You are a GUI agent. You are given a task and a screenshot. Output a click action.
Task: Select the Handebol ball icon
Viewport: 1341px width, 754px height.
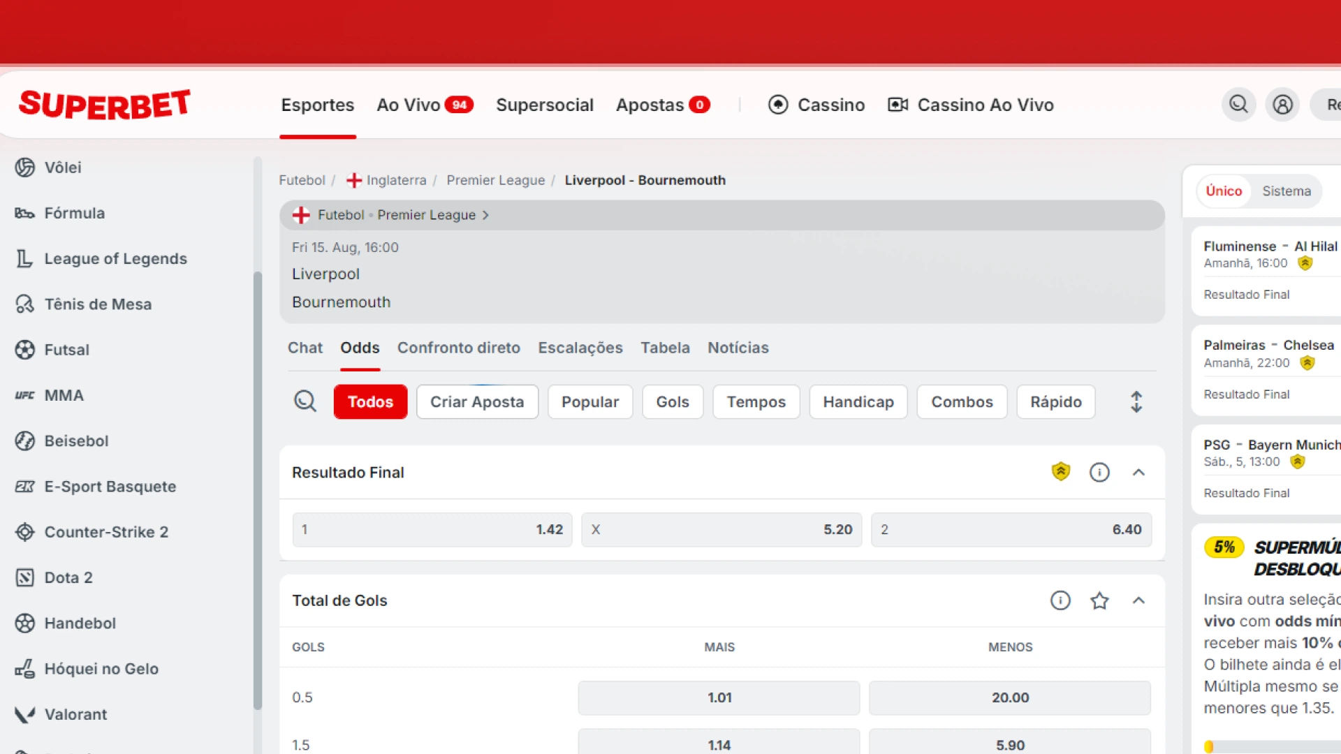(x=24, y=623)
